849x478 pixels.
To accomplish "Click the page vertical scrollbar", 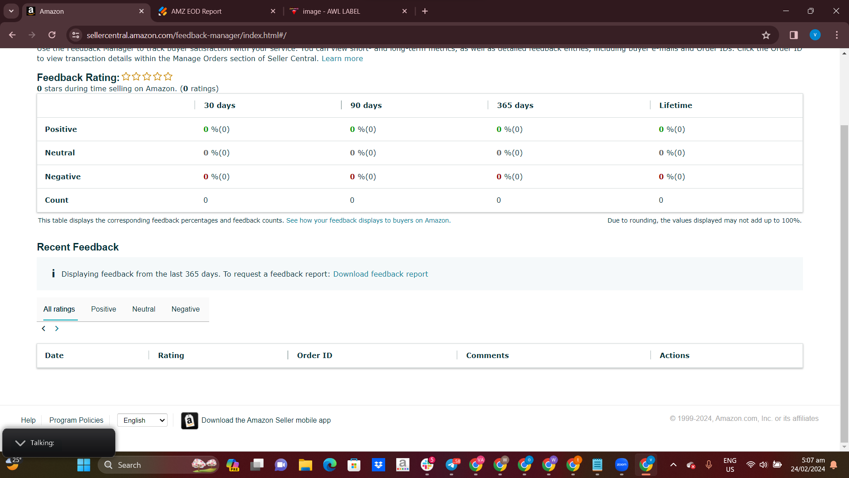I will coord(844,283).
